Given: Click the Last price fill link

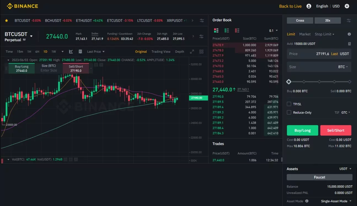Looking at the screenshot, I should (334, 54).
